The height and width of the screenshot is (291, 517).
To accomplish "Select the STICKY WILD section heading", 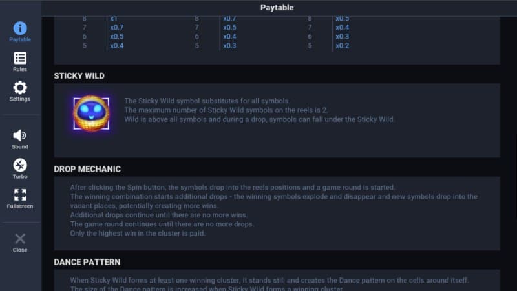I will (x=79, y=76).
